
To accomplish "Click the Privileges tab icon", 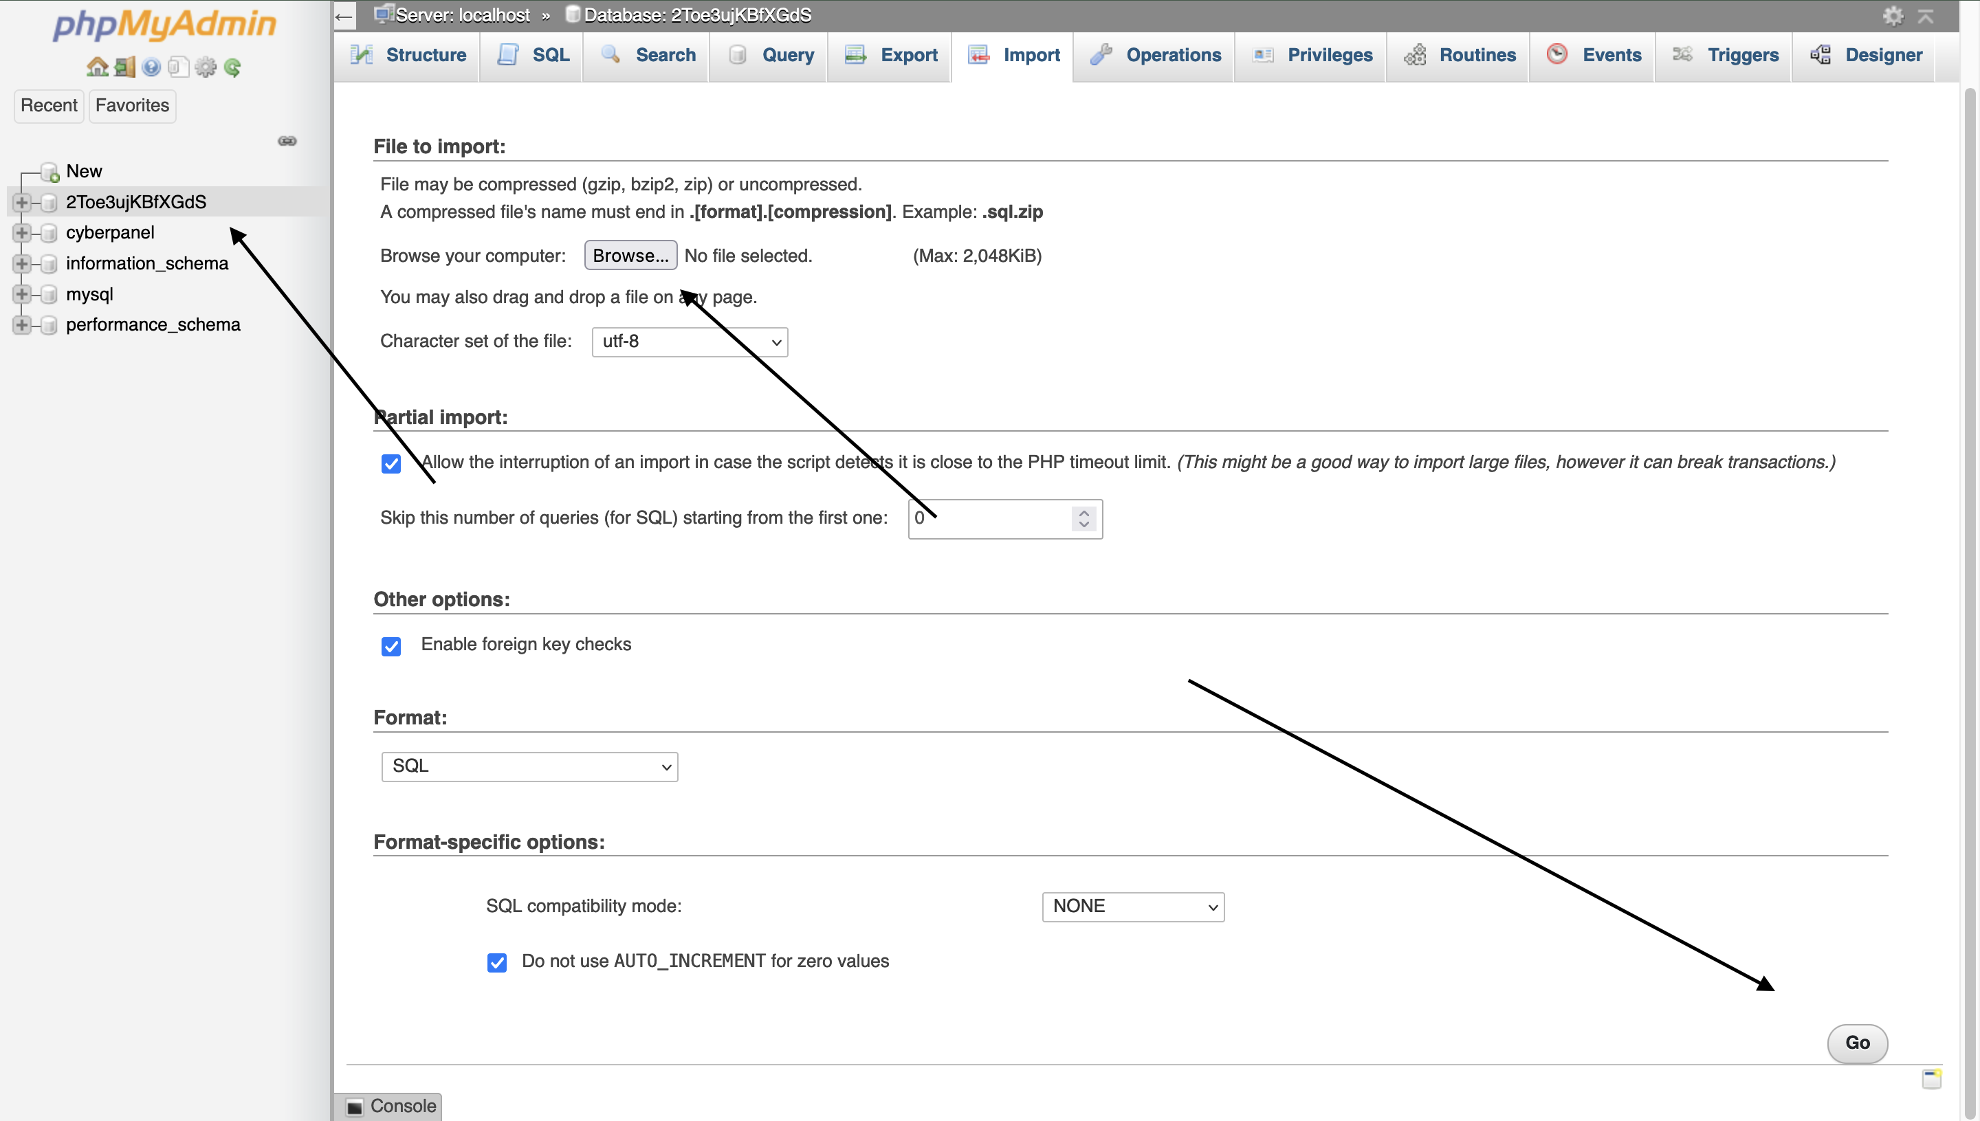I will coord(1265,54).
